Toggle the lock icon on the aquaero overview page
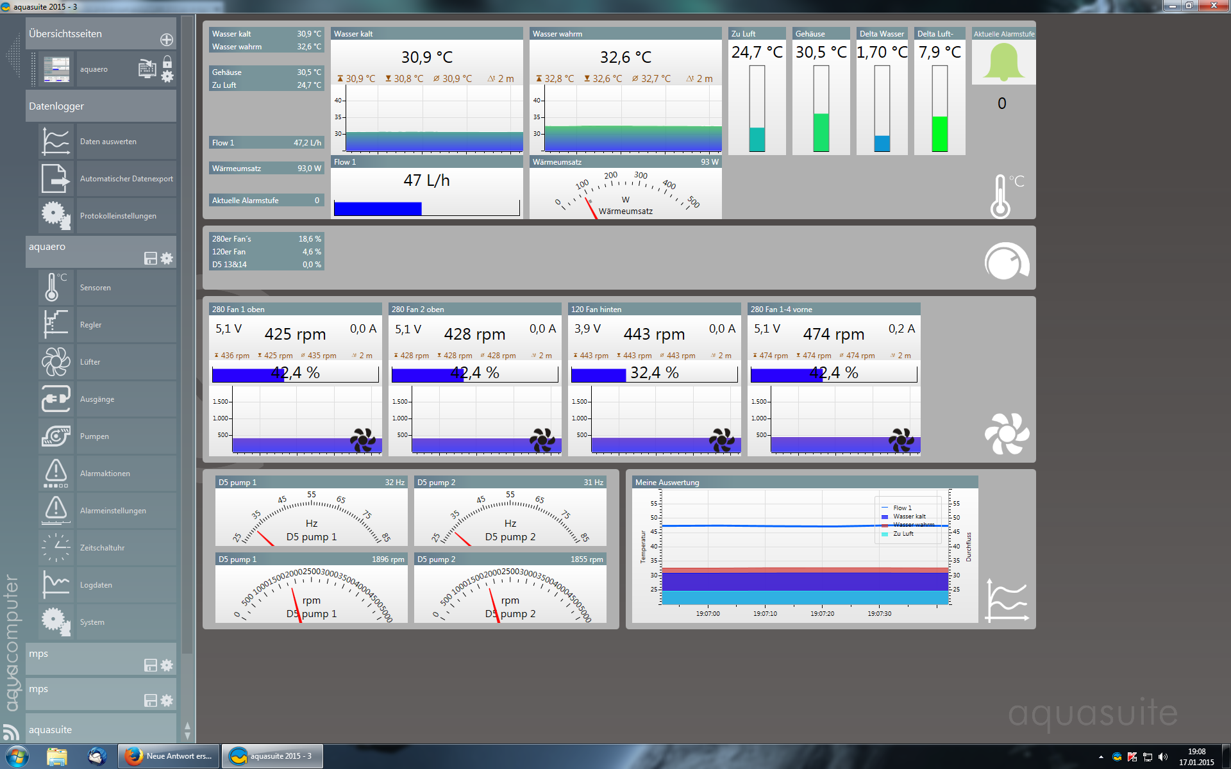The height and width of the screenshot is (769, 1231). click(x=167, y=62)
